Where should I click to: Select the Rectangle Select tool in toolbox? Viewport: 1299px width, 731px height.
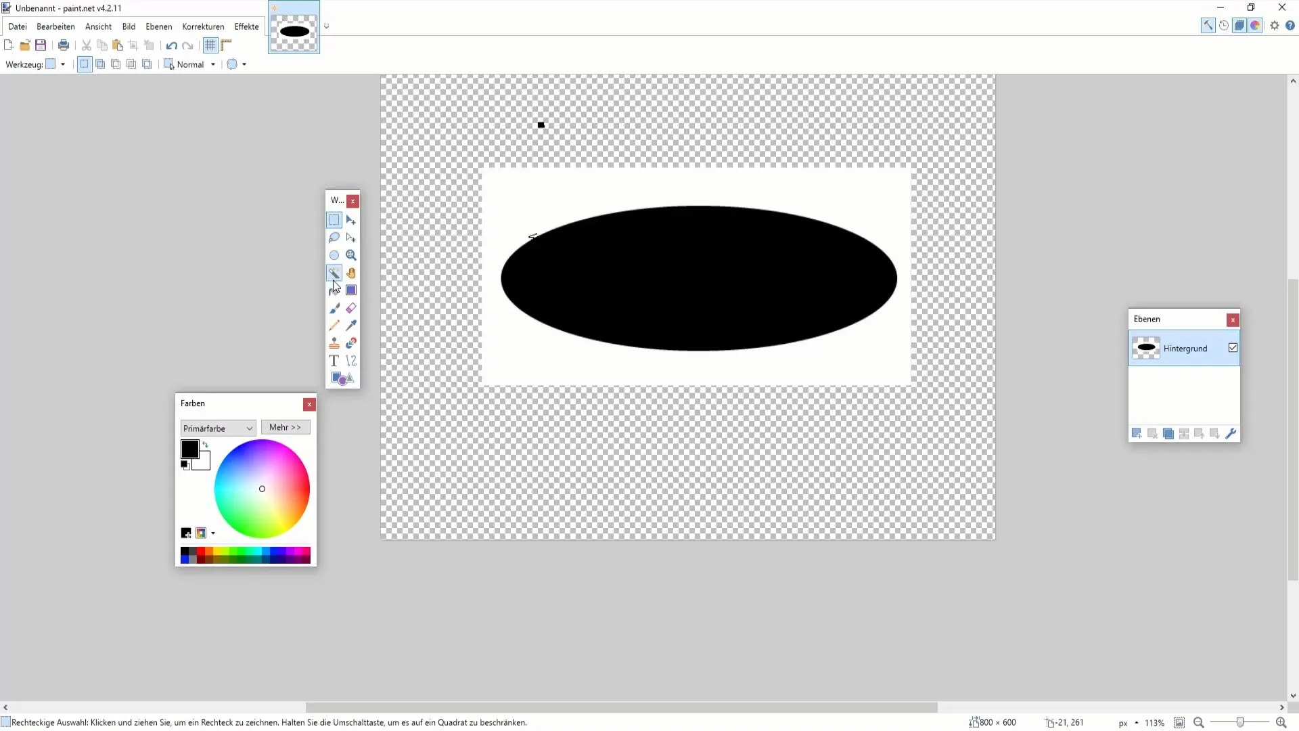click(334, 220)
